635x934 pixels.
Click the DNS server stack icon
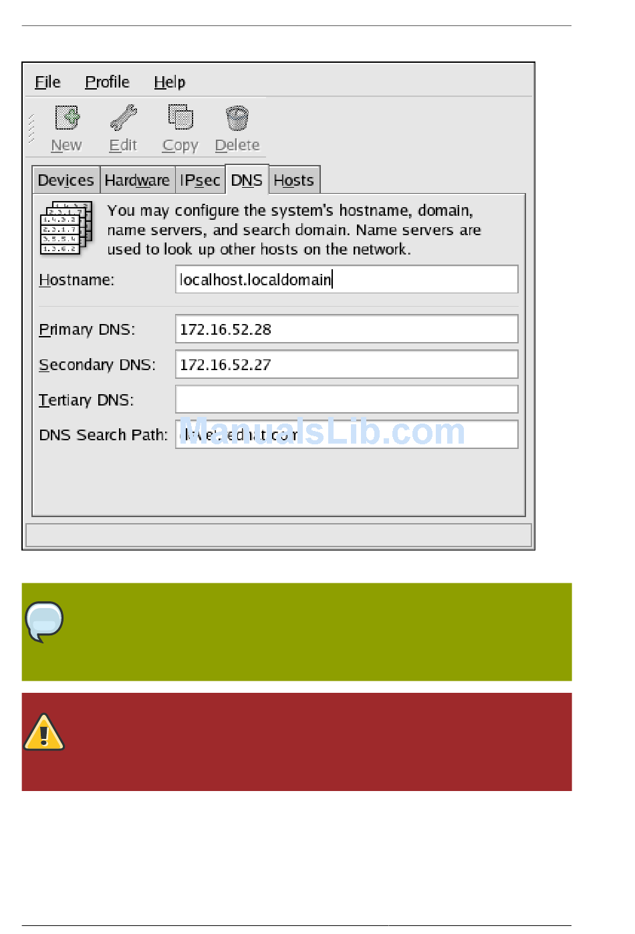[x=66, y=228]
